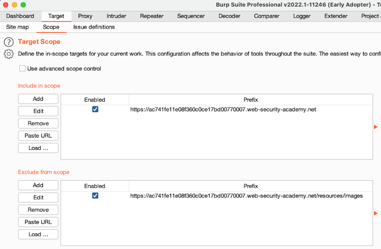Open the Repeater tab
381x249 pixels.
coord(152,16)
